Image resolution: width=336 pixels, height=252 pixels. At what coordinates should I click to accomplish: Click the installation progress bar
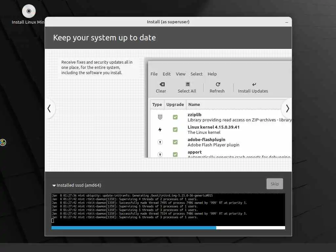click(x=168, y=228)
